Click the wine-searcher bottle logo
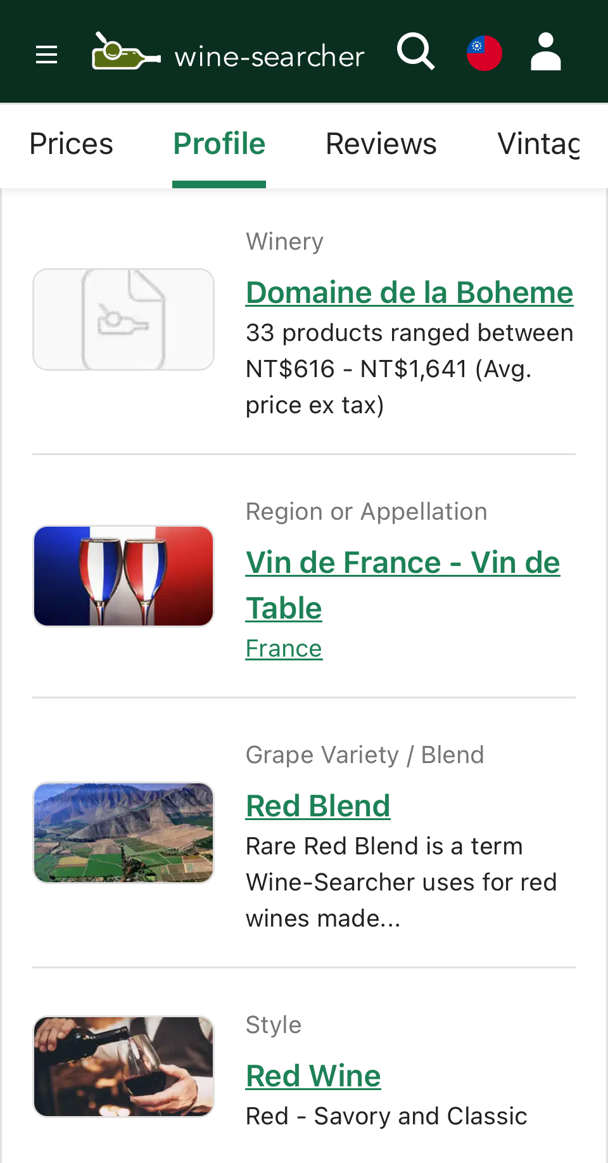Viewport: 608px width, 1163px height. pyautogui.click(x=125, y=52)
